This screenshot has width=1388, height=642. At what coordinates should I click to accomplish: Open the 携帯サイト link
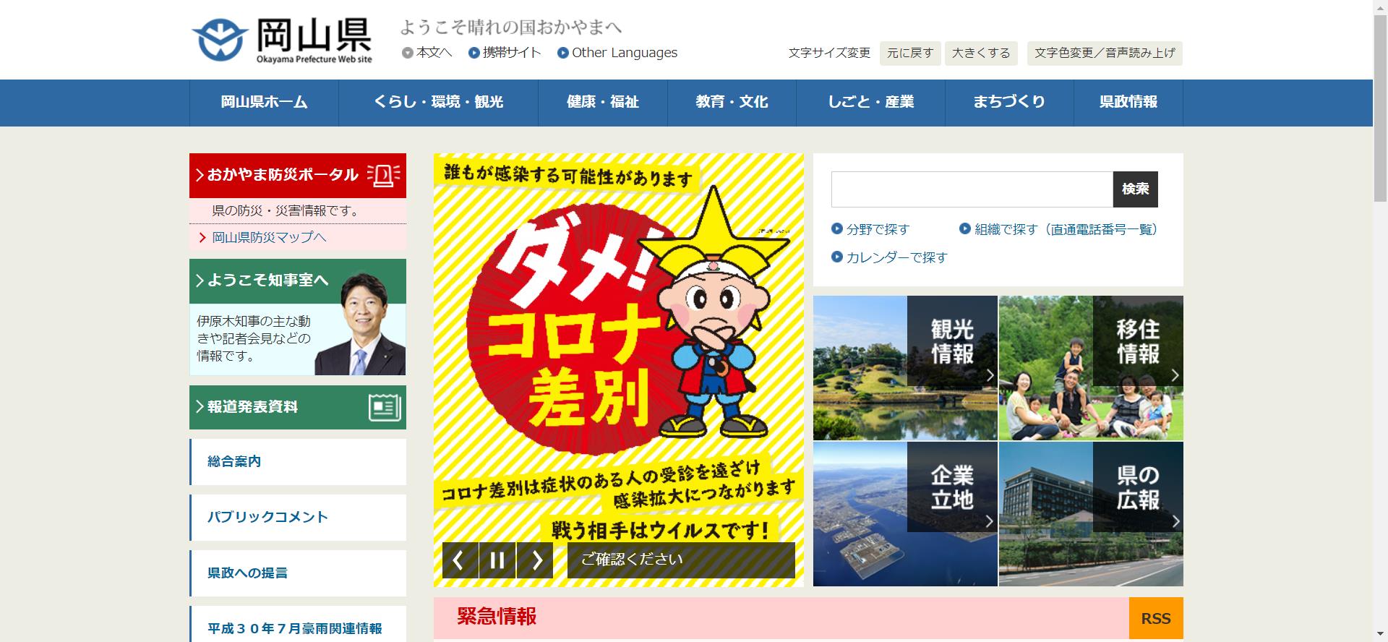click(512, 53)
